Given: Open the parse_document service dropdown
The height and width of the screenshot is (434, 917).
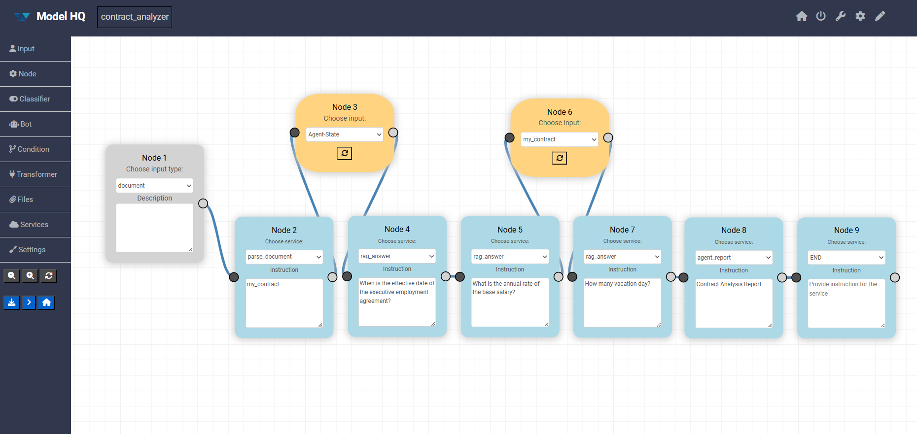Looking at the screenshot, I should (284, 257).
